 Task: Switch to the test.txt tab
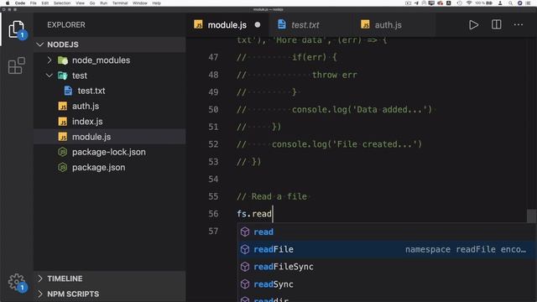point(305,24)
